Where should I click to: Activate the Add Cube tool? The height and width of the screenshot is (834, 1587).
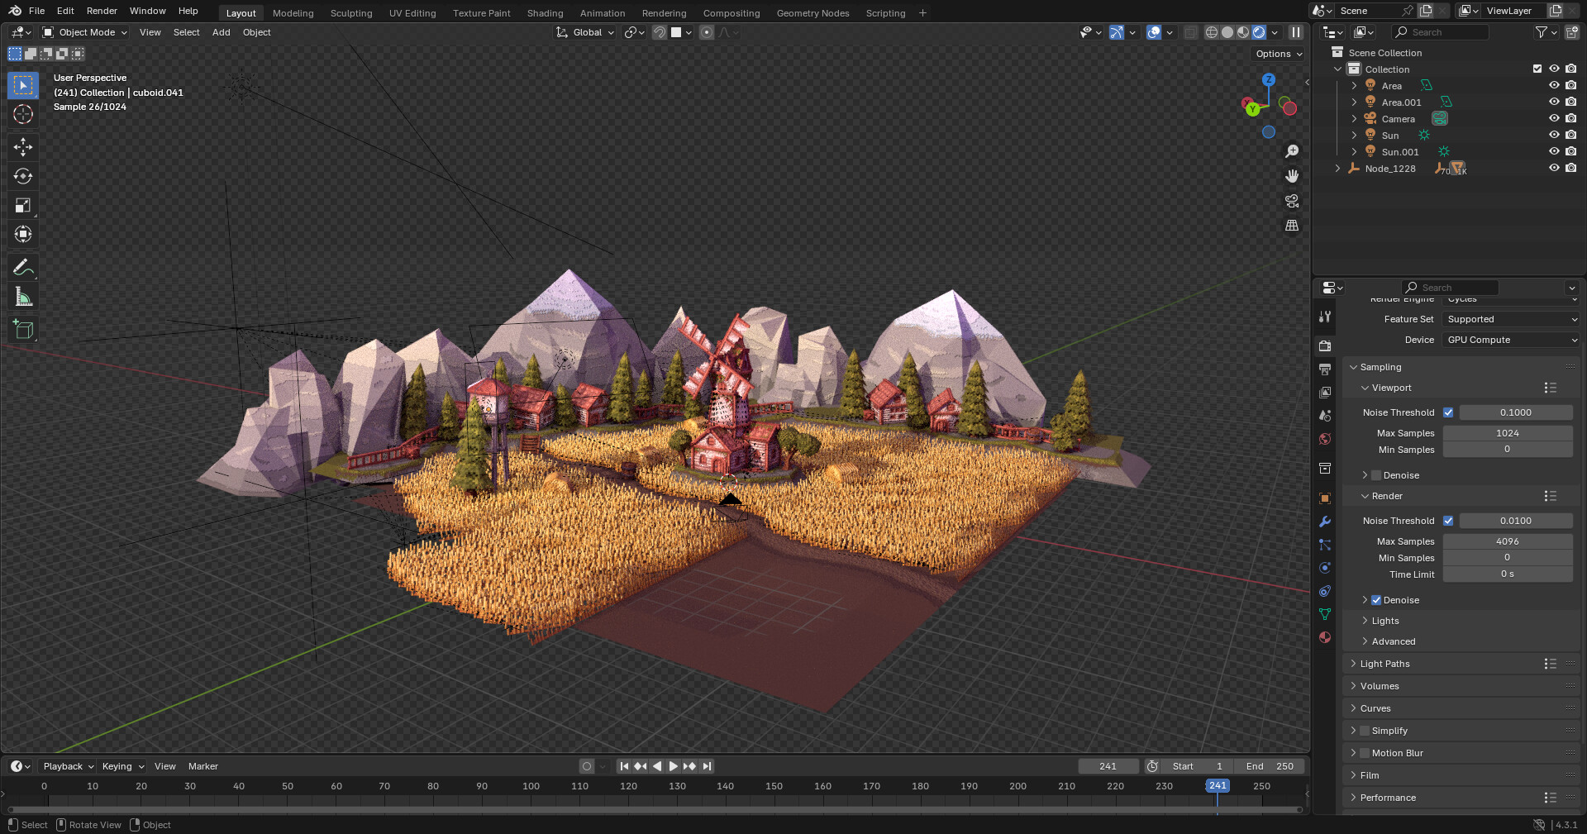tap(22, 328)
